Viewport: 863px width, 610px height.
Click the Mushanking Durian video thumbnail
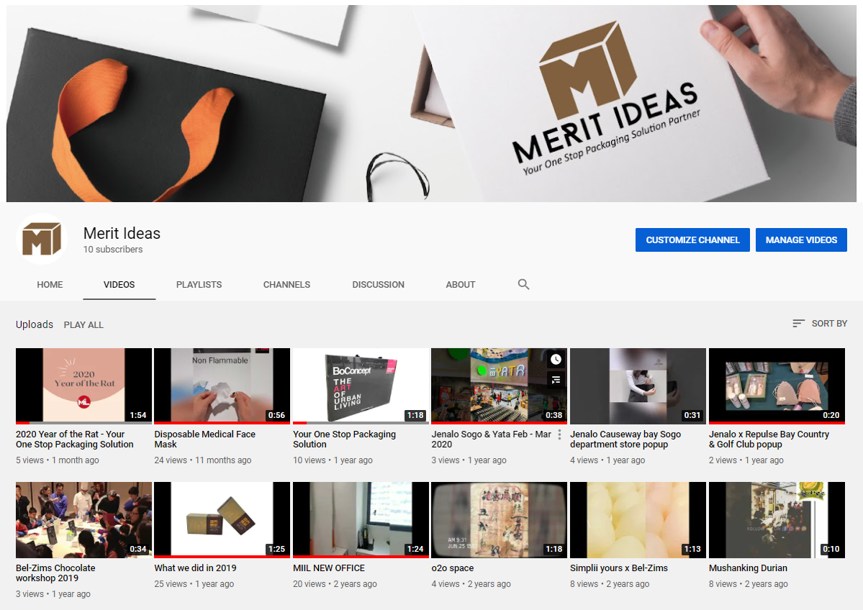pyautogui.click(x=777, y=519)
